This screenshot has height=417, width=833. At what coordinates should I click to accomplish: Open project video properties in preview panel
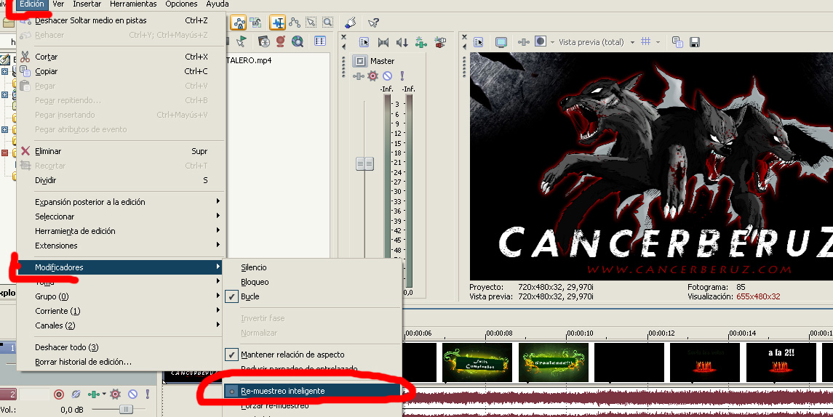478,42
